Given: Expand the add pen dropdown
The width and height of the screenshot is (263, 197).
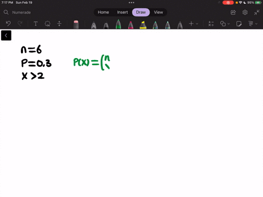Looking at the screenshot, I should pyautogui.click(x=193, y=24).
